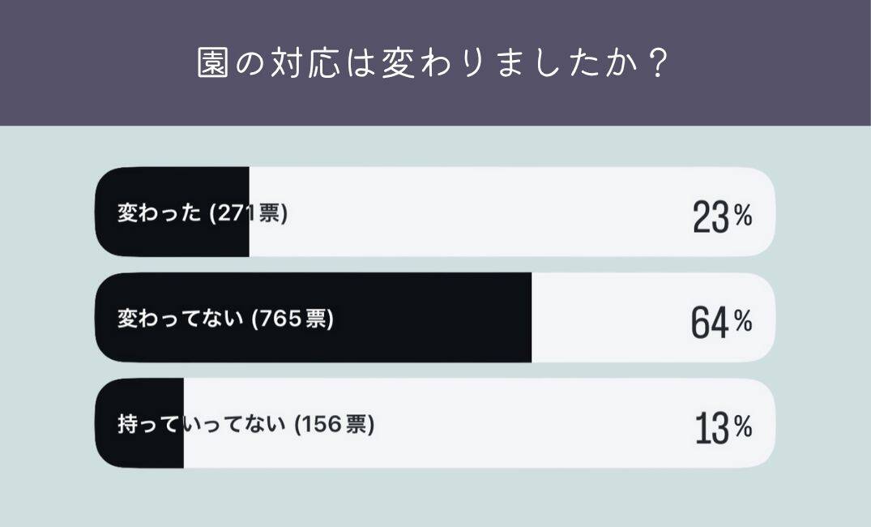This screenshot has width=871, height=527.
Task: Click the white empty part of 変わってない bar
Action: click(608, 319)
